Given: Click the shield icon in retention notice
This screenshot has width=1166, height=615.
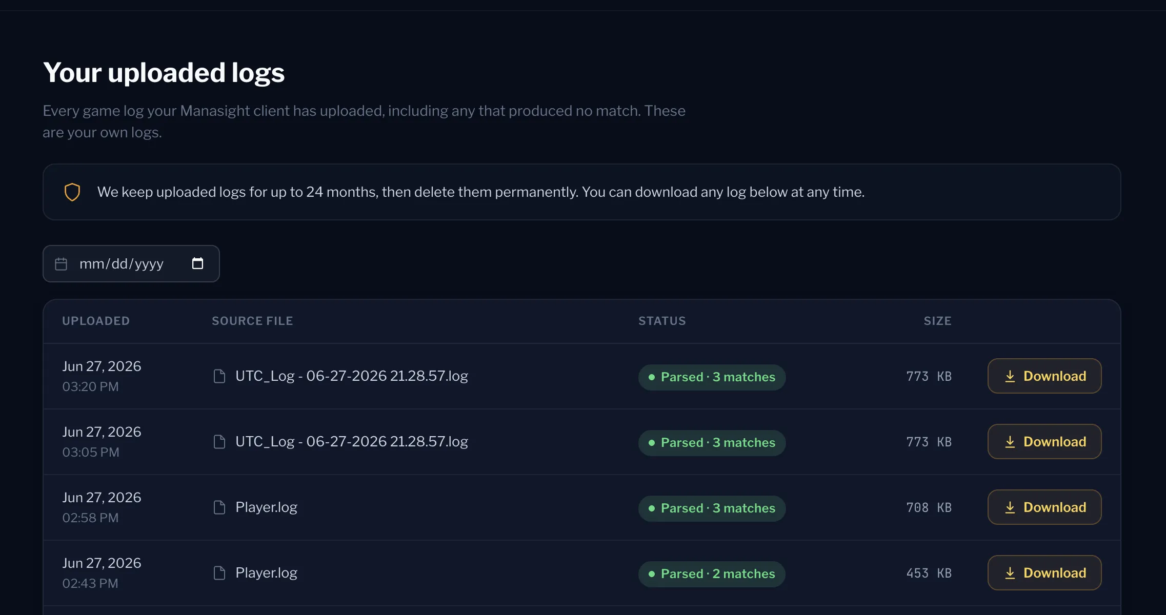Looking at the screenshot, I should pyautogui.click(x=72, y=192).
